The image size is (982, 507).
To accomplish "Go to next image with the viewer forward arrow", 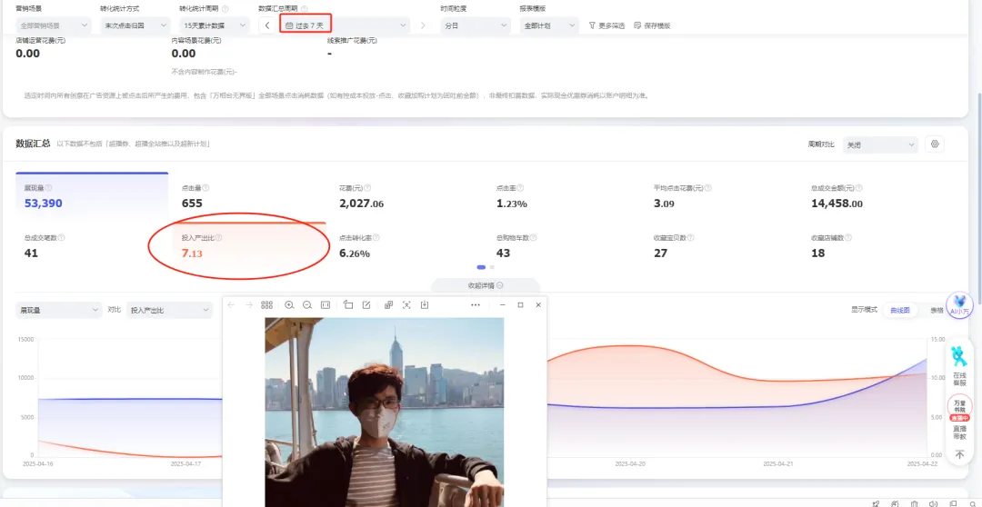I will click(x=248, y=304).
